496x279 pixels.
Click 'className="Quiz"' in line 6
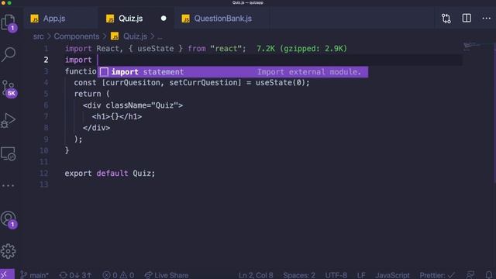point(142,105)
